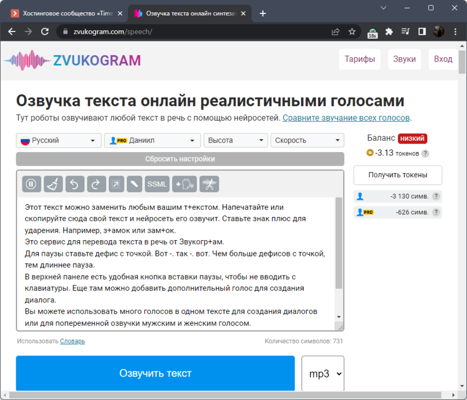Clear the text with the broom icon
The width and height of the screenshot is (467, 400).
tap(53, 184)
